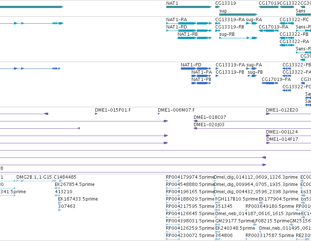Click EST label EK177904.5prime
Image resolution: width=311 pixels, height=241 pixels.
coord(278,199)
